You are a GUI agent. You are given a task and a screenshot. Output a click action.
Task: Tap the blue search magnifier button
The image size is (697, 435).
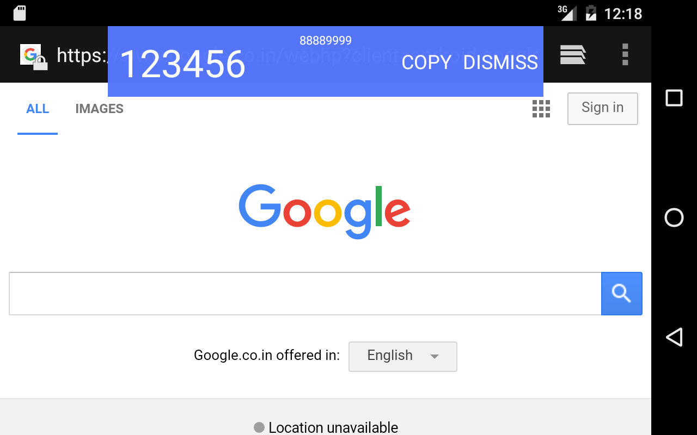pos(622,294)
